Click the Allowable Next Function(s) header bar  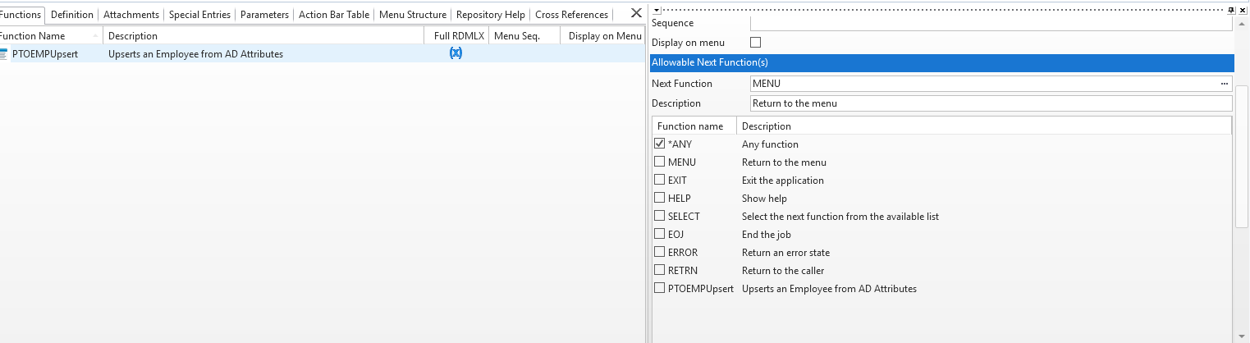coord(942,62)
